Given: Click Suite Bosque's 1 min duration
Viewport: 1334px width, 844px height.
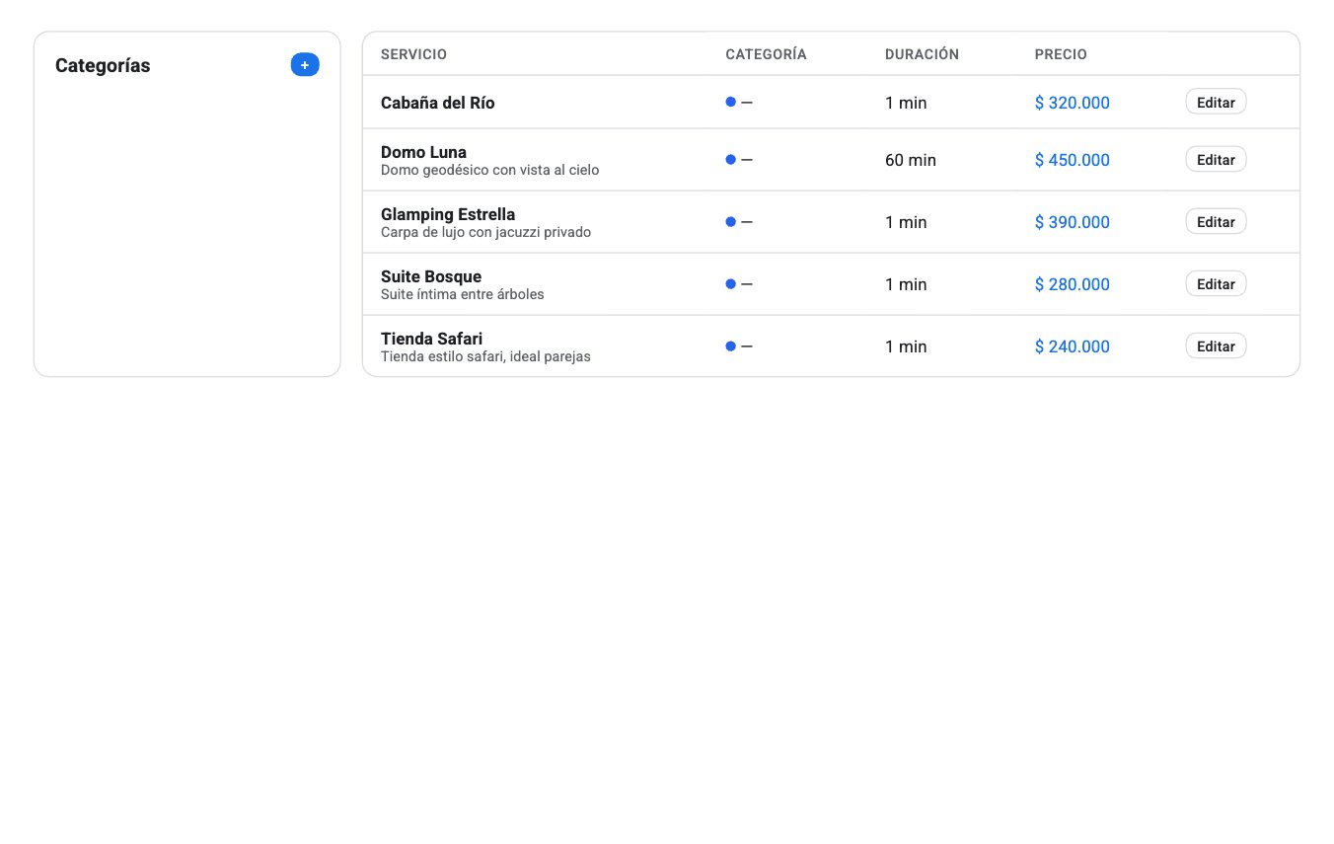Looking at the screenshot, I should 906,284.
